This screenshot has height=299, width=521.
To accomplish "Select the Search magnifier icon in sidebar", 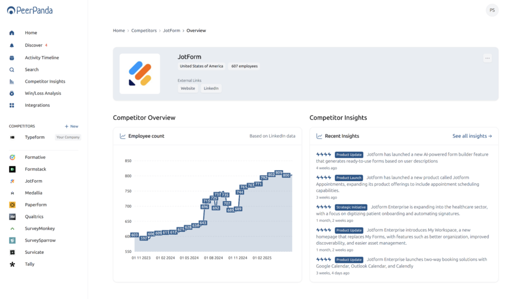I will pyautogui.click(x=11, y=69).
